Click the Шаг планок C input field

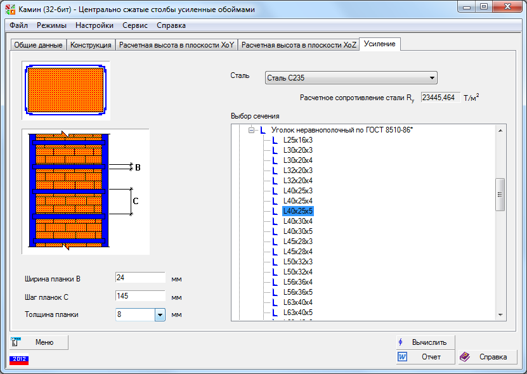point(140,296)
